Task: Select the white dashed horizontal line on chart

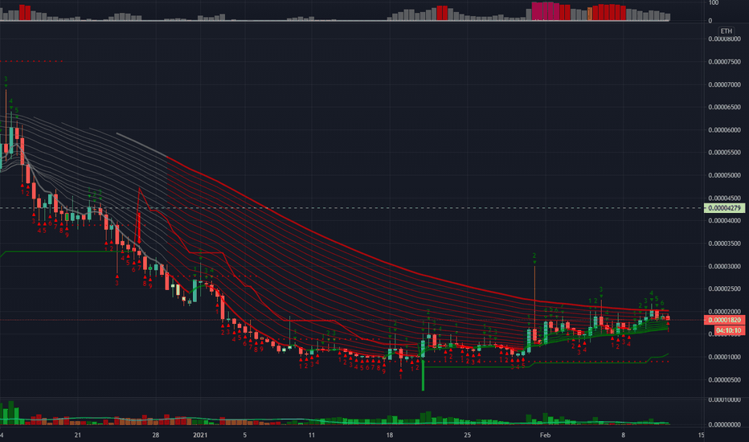Action: [x=351, y=208]
